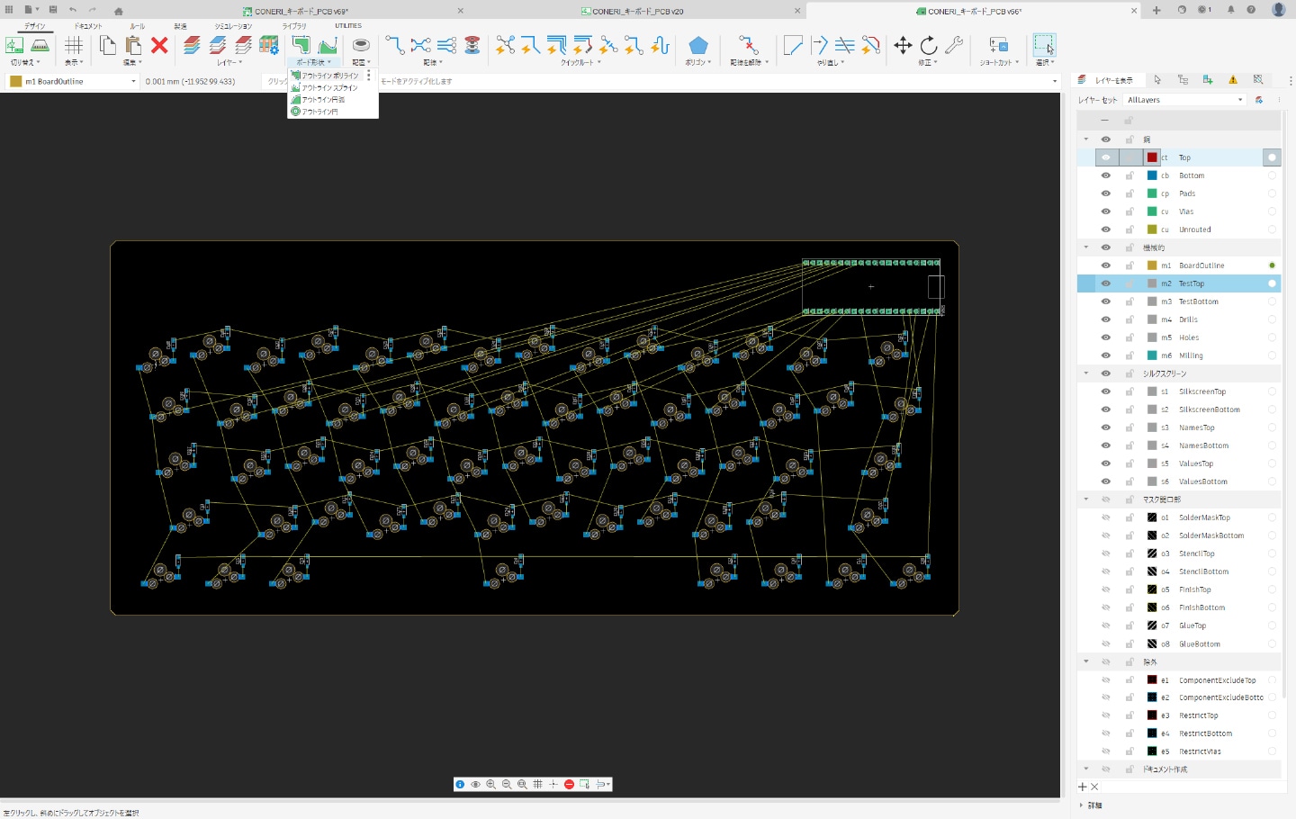Activate the move tool with four arrows
The height and width of the screenshot is (819, 1296).
click(903, 45)
